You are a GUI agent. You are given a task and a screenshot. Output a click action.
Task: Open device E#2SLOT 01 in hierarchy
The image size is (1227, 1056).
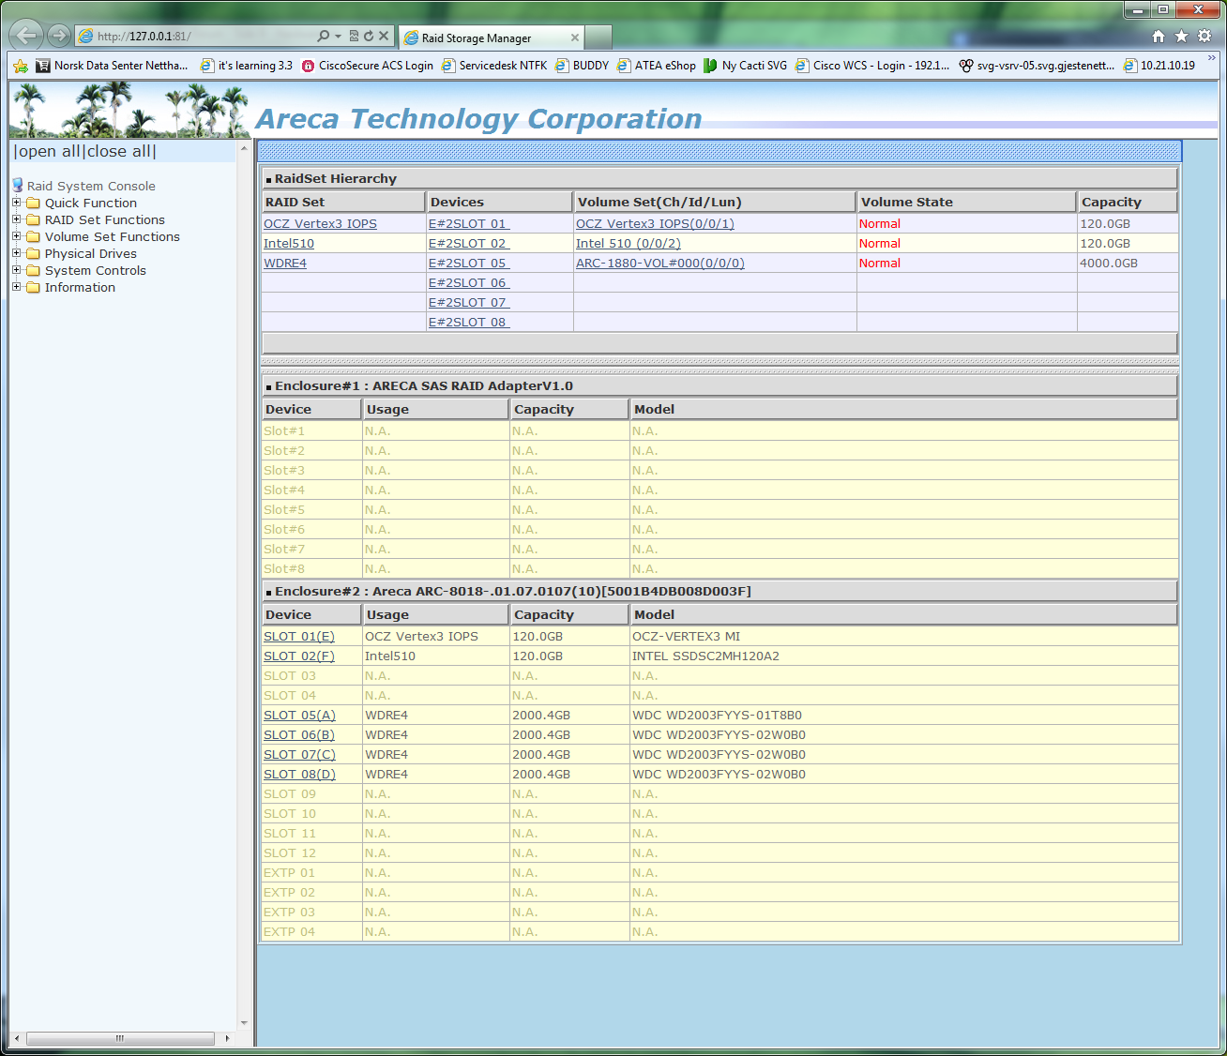469,223
